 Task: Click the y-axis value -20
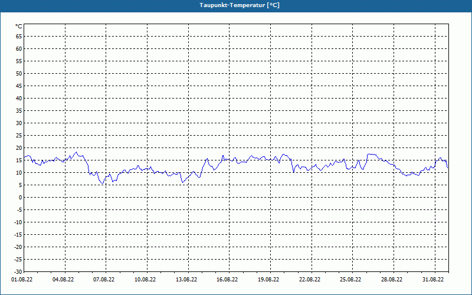pyautogui.click(x=18, y=247)
